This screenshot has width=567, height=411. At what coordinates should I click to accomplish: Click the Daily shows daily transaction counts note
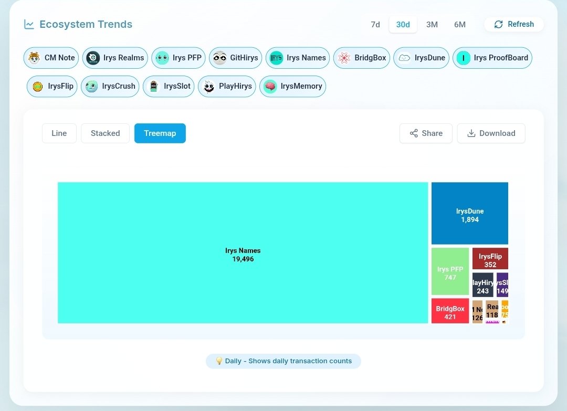pos(283,361)
